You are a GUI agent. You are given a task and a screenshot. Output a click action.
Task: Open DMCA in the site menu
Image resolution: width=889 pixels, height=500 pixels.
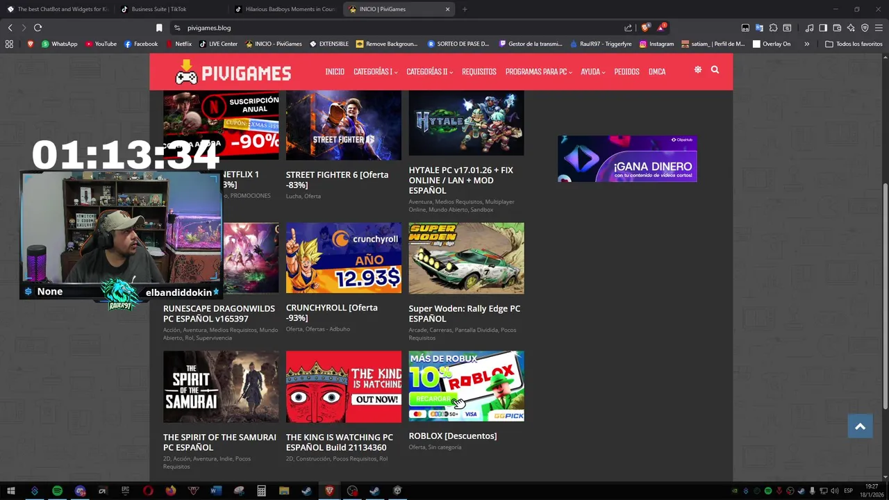tap(657, 72)
